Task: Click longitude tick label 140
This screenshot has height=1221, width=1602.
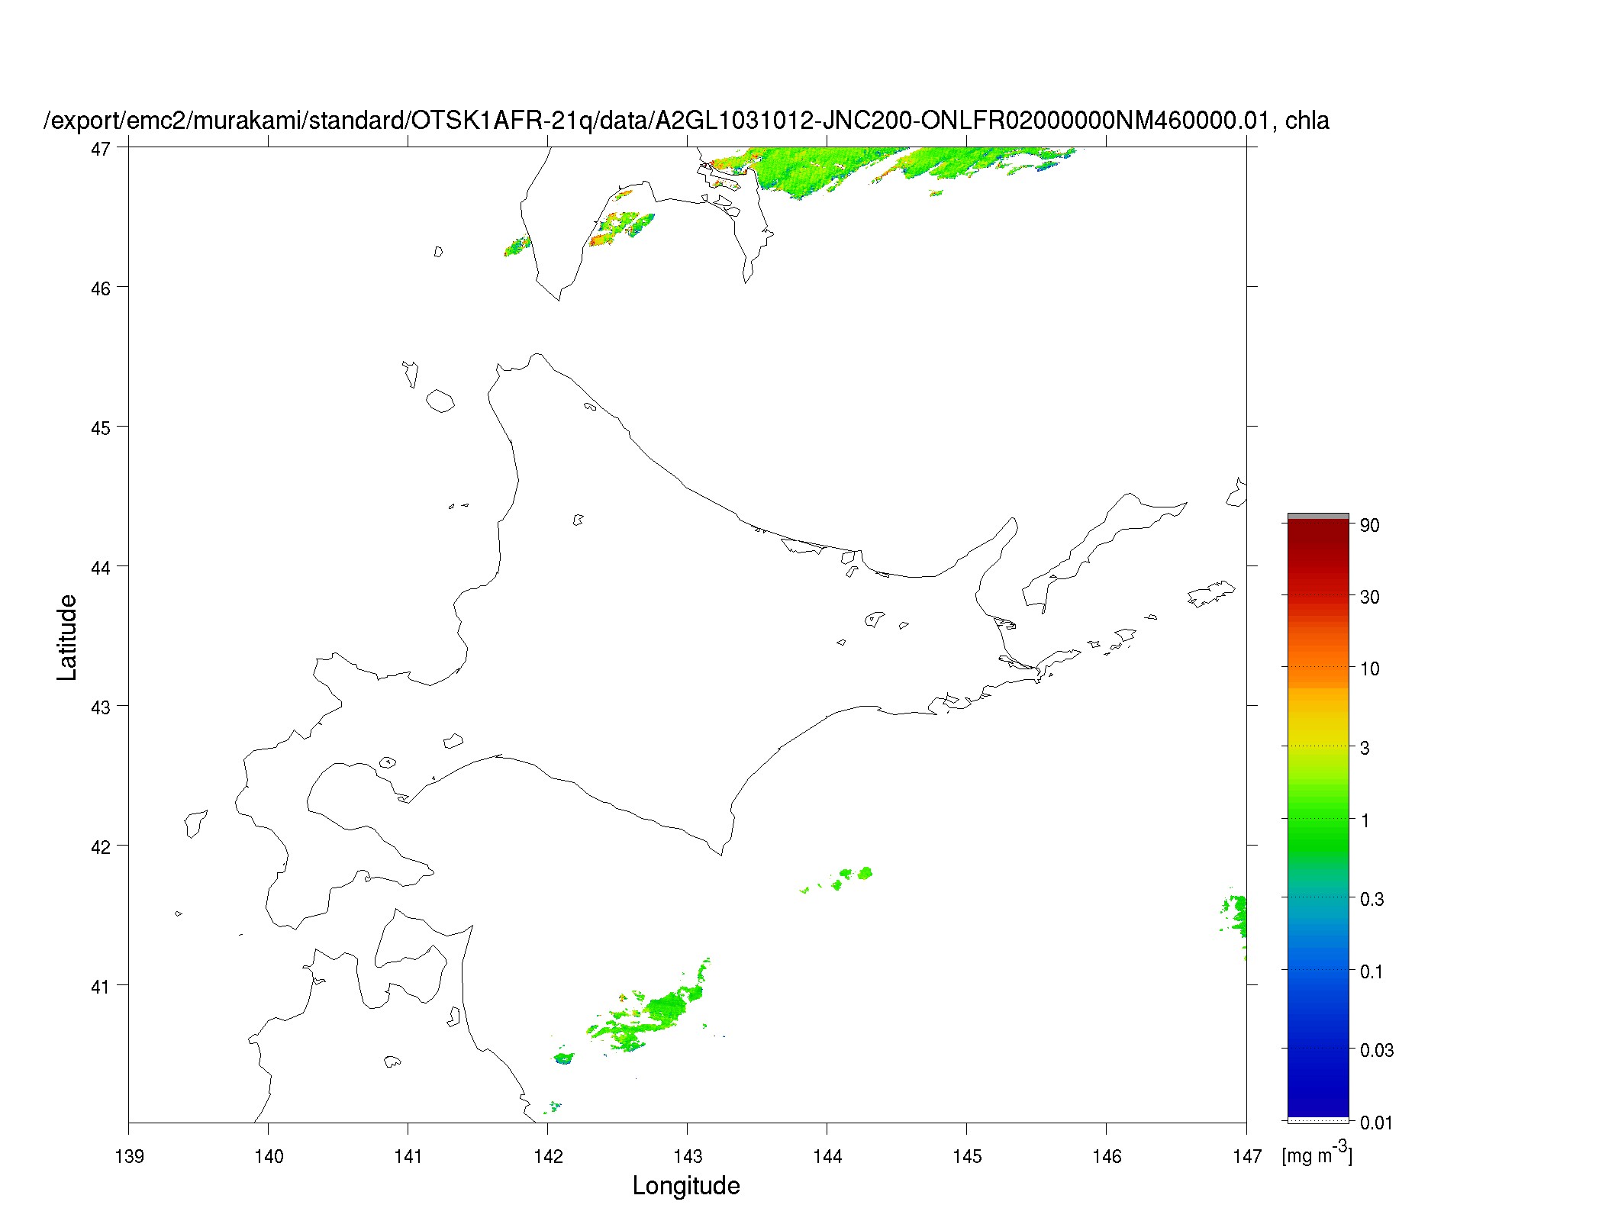Action: click(269, 1156)
